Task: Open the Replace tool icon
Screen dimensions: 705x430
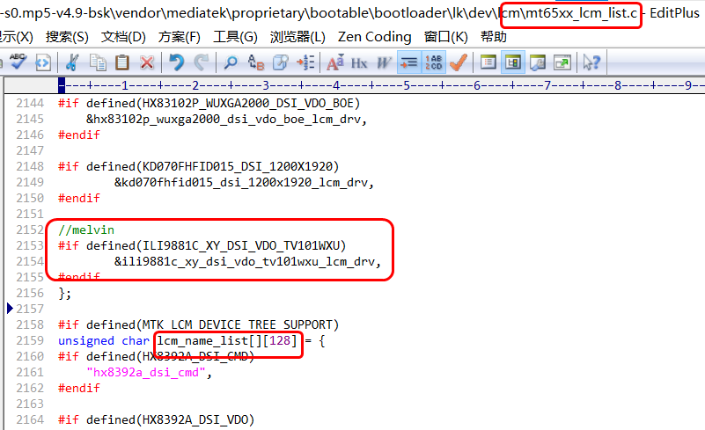Action: [x=256, y=62]
